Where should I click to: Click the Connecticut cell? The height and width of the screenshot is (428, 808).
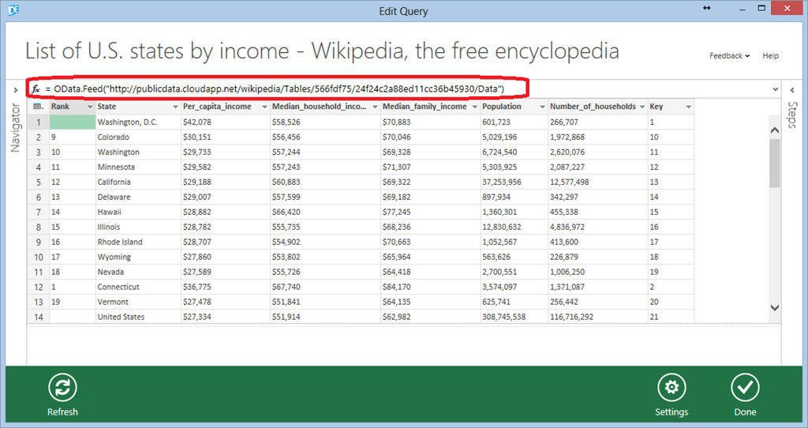(138, 287)
